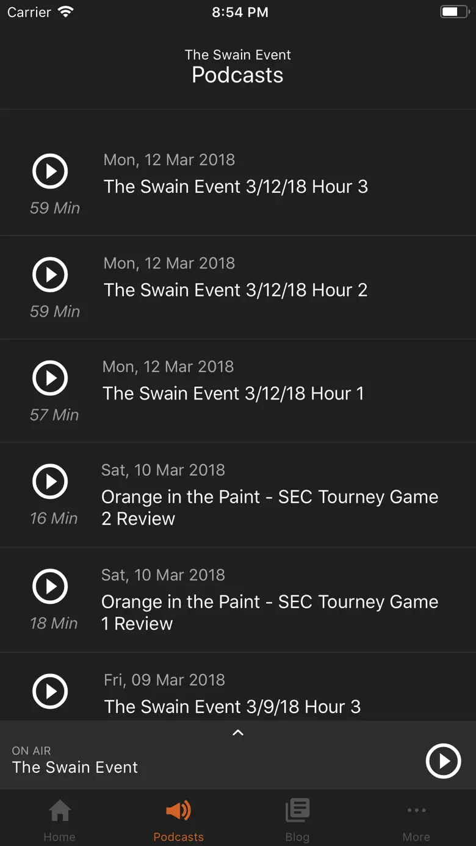Go to the Home tab
The height and width of the screenshot is (846, 476).
pos(59,819)
